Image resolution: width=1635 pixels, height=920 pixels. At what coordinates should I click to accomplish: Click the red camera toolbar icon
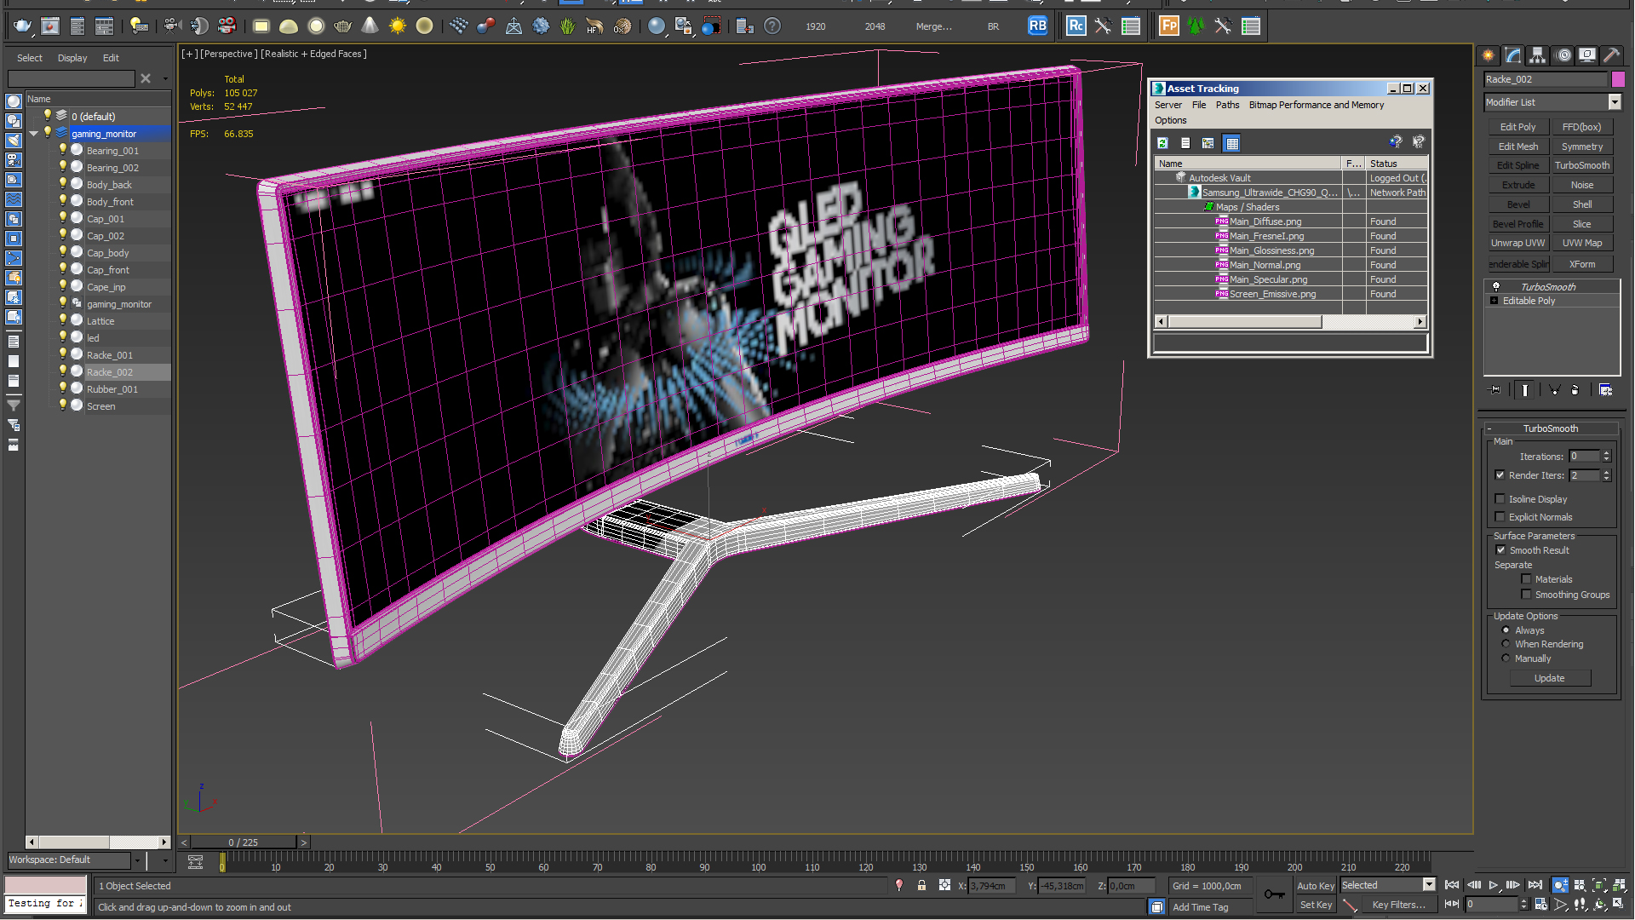(x=227, y=26)
